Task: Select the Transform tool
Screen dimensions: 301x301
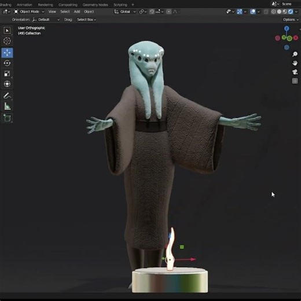Action: coord(7,84)
